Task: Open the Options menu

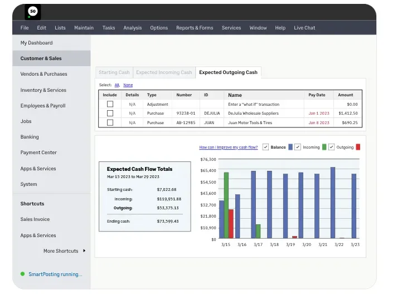Action: (159, 28)
